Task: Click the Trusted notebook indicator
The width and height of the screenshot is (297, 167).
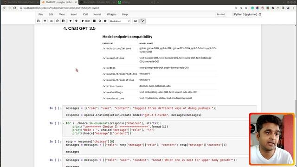Action: pos(220,14)
